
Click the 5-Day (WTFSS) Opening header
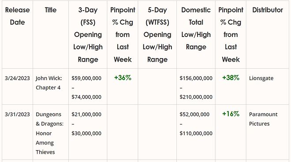[x=157, y=35]
